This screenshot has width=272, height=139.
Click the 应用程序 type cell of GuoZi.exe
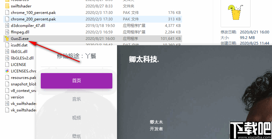[x=130, y=39]
